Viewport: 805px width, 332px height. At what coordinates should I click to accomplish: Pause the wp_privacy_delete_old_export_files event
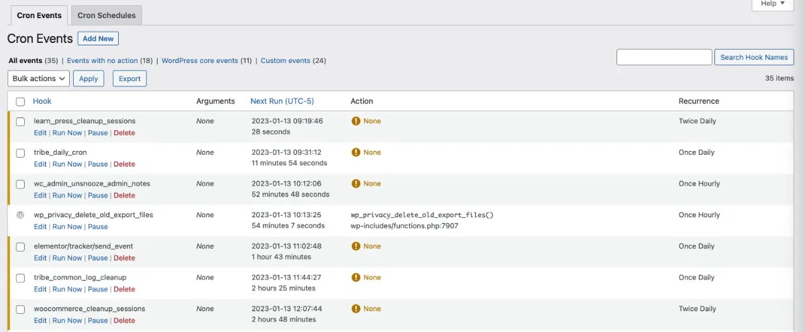click(x=98, y=227)
